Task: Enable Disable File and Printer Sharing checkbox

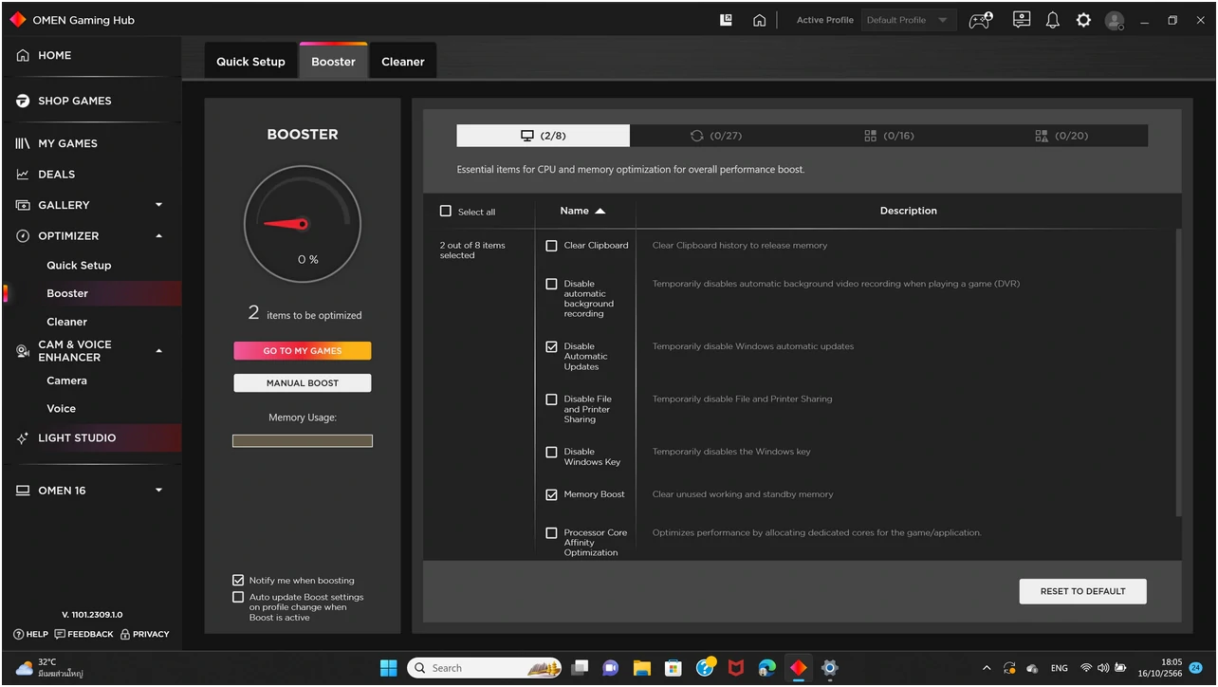Action: point(551,399)
